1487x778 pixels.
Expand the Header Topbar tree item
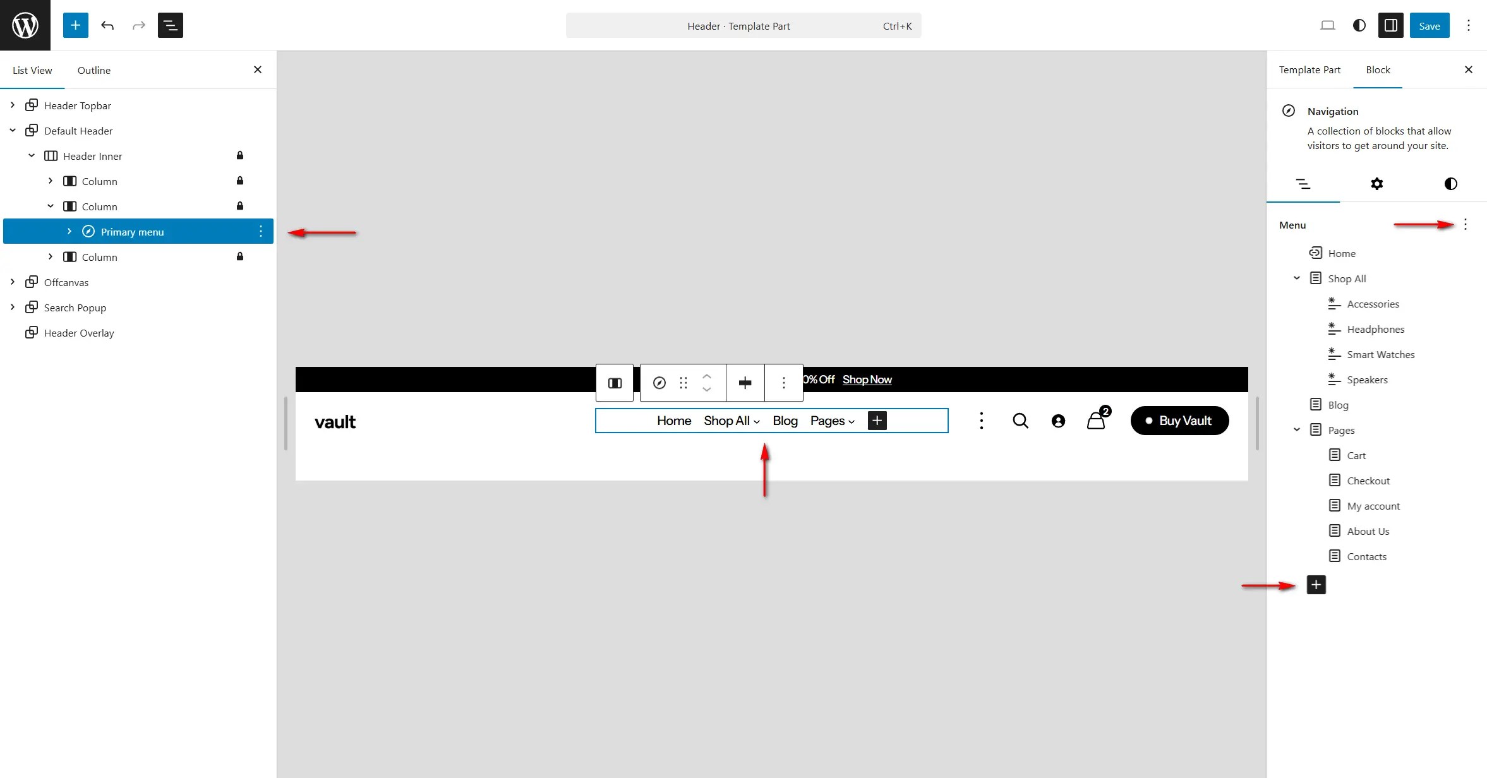click(13, 105)
